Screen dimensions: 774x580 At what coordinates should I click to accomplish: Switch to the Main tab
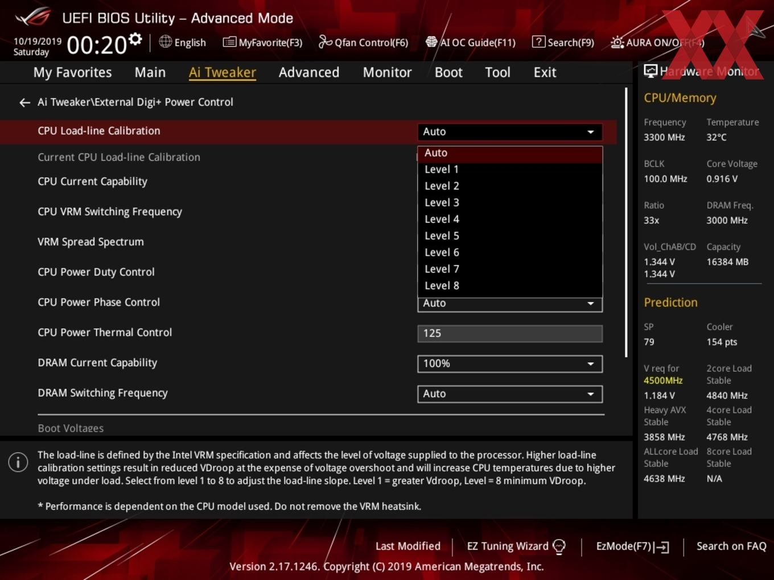[x=150, y=72]
